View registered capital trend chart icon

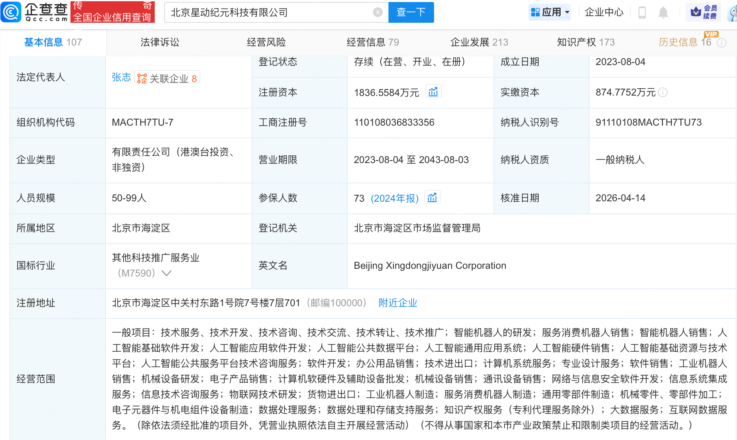point(433,92)
